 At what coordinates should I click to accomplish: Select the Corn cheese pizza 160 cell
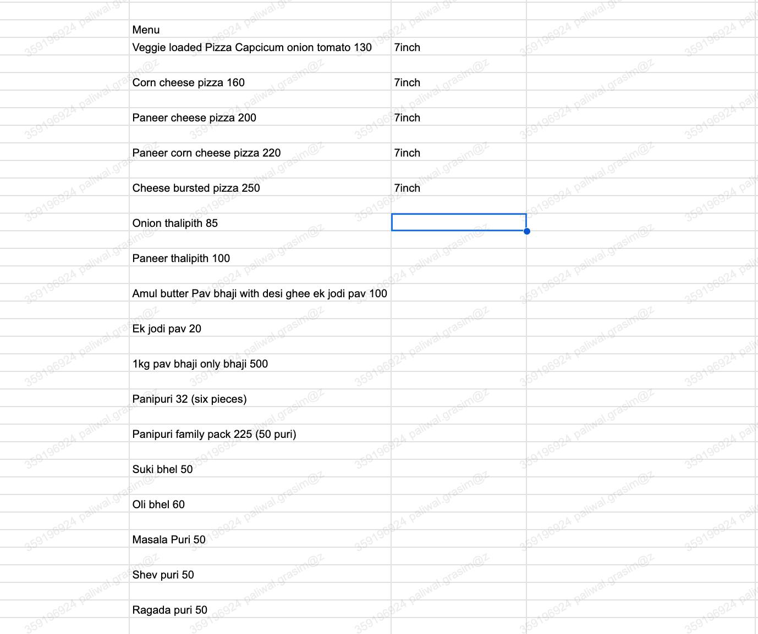click(260, 82)
